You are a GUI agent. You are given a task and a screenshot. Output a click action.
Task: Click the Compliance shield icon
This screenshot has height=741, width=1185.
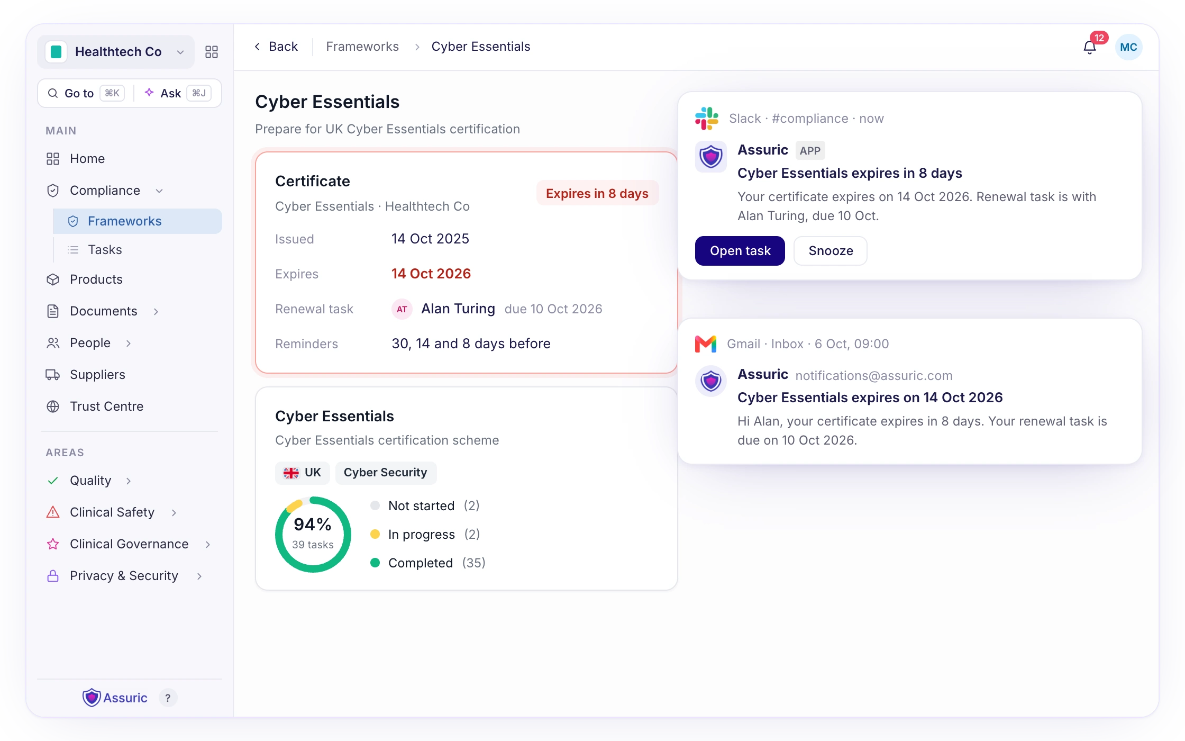coord(53,191)
